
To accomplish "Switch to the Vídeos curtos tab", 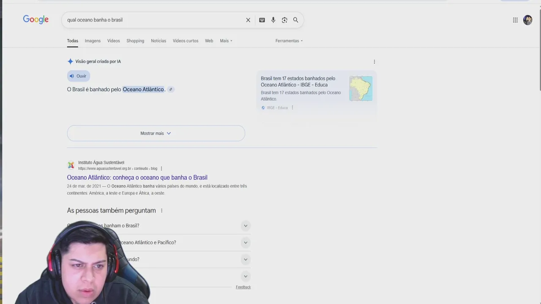I will (x=186, y=41).
